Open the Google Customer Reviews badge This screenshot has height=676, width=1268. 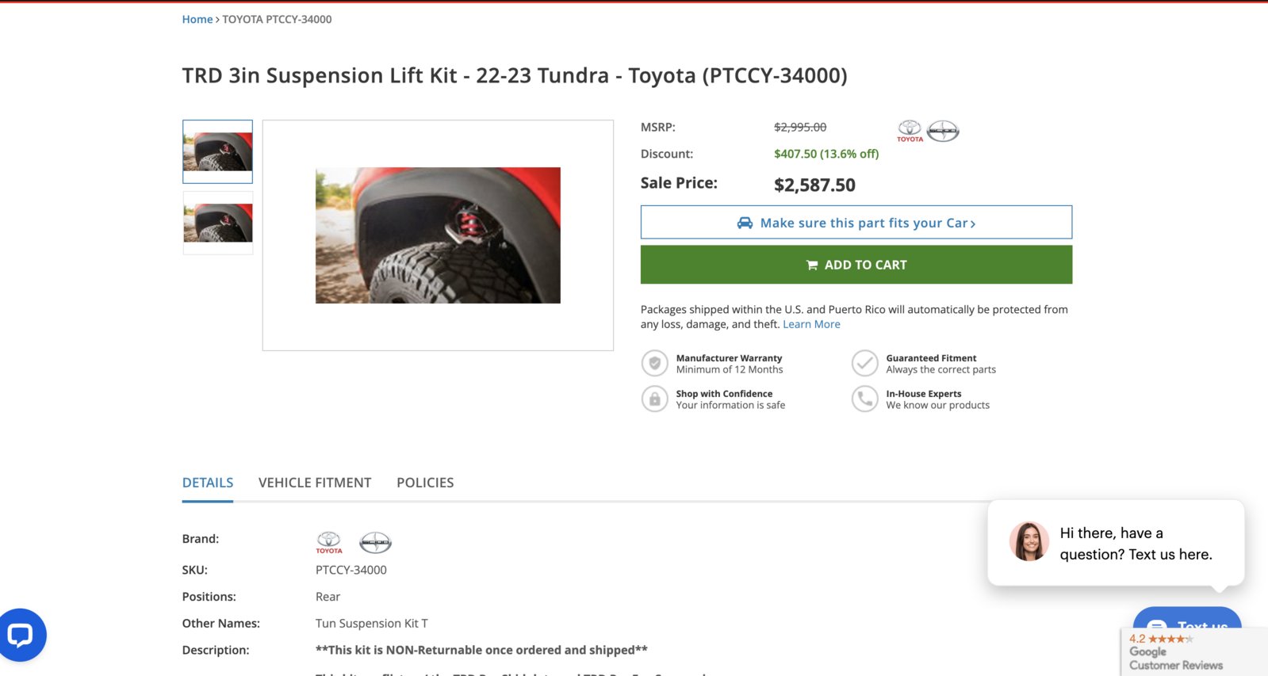[x=1194, y=652]
